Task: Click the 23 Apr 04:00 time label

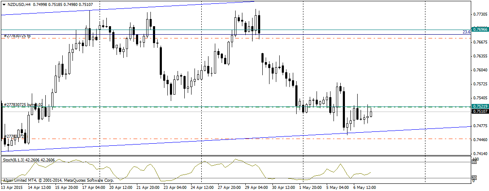Action: click(175, 188)
